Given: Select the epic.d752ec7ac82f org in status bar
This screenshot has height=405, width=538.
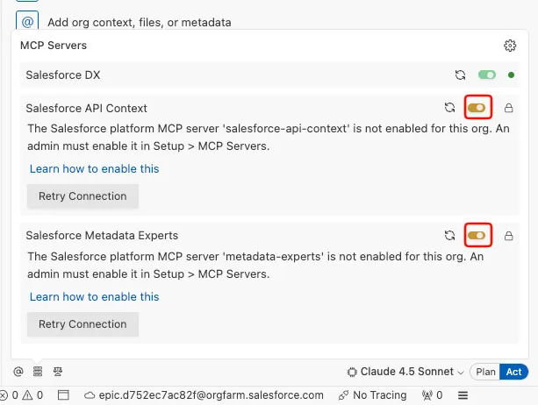Looking at the screenshot, I should 204,395.
